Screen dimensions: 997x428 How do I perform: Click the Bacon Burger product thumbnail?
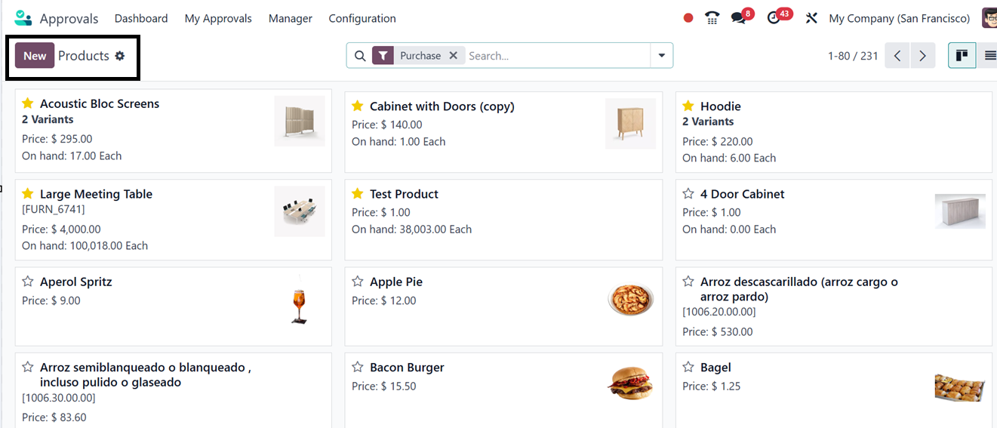[x=629, y=384]
